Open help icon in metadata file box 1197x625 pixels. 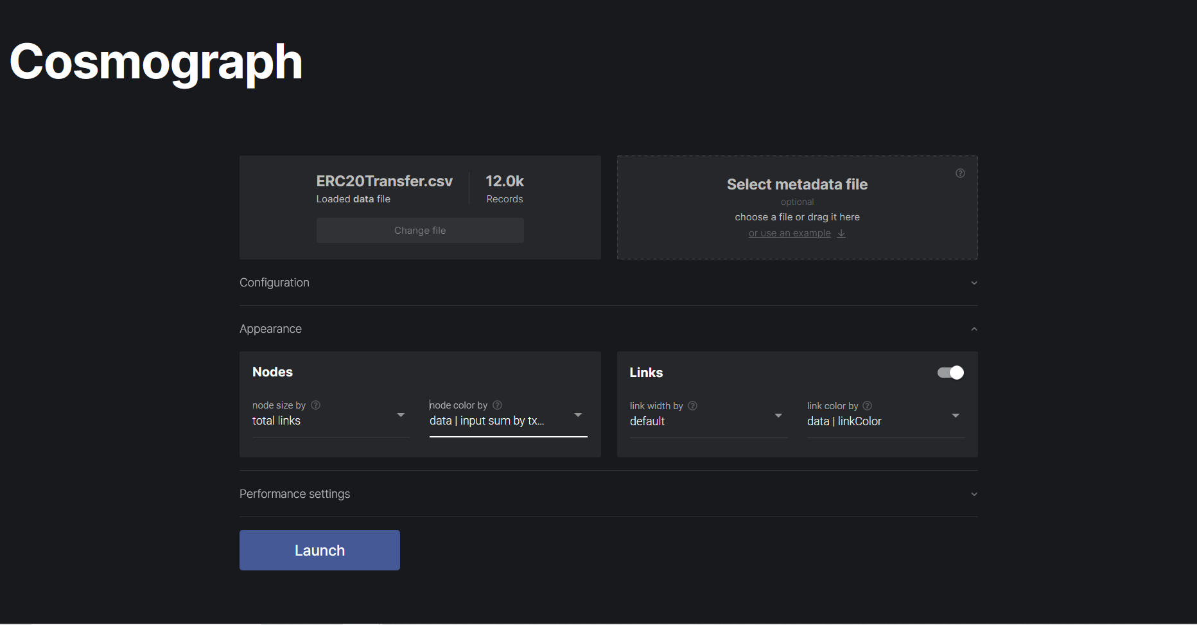tap(960, 173)
